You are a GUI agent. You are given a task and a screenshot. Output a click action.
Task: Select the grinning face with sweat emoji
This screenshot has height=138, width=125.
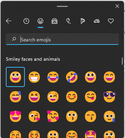pyautogui.click(x=15, y=97)
